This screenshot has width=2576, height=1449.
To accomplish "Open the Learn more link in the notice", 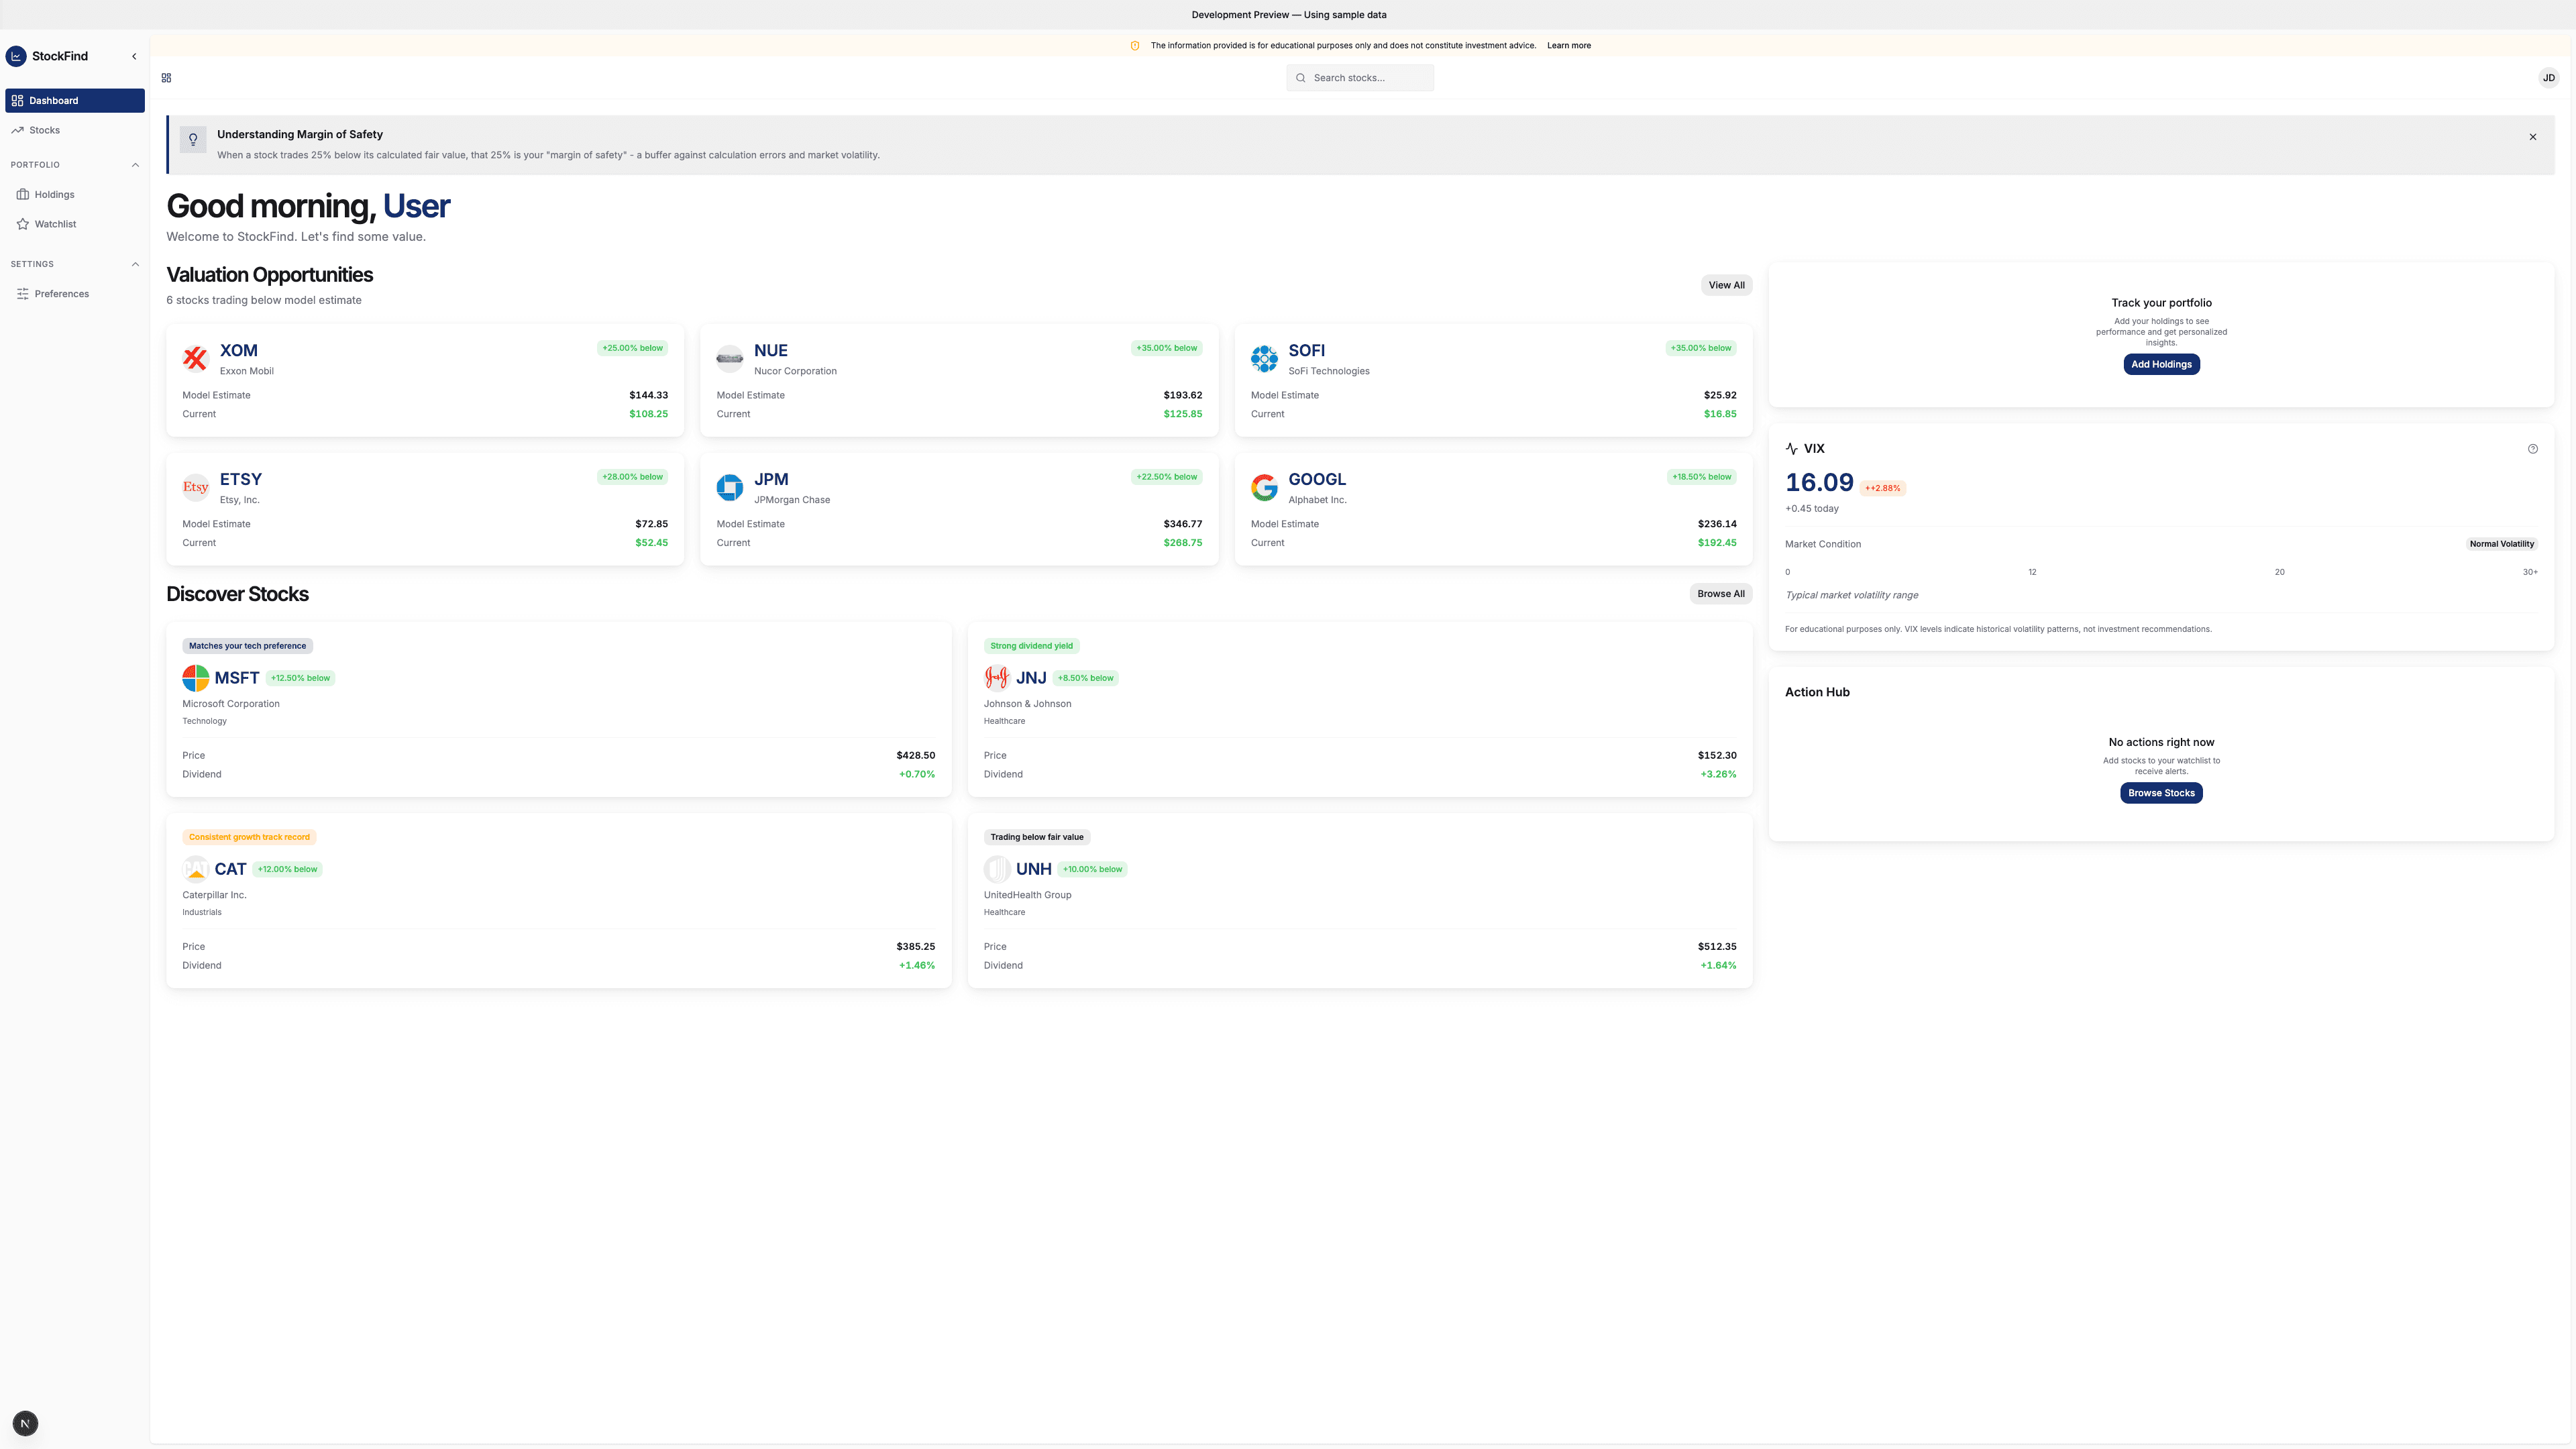I will [x=1568, y=45].
